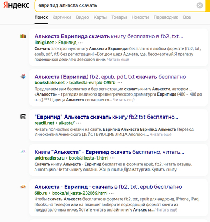The width and height of the screenshot is (210, 222).
Task: Focus the search field with еврипид query
Action: 115,6
